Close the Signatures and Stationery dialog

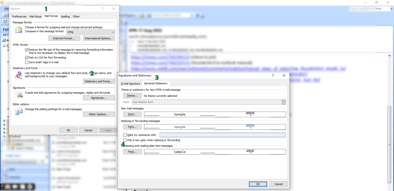coord(284,76)
